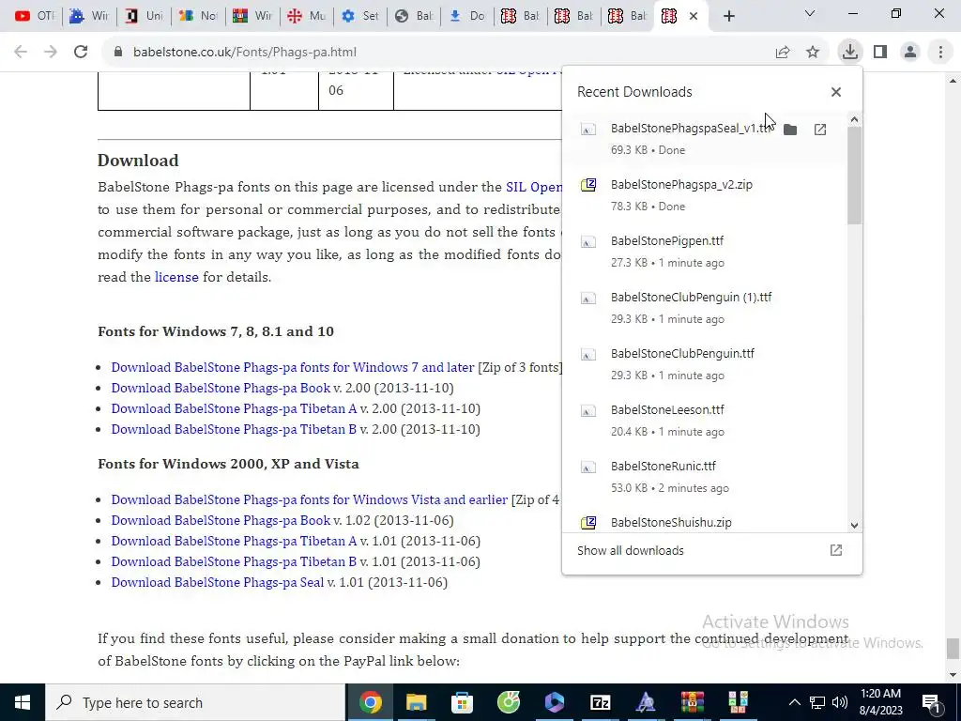Open BabelStonePhagspa_v2.zip download entry

coord(705,195)
